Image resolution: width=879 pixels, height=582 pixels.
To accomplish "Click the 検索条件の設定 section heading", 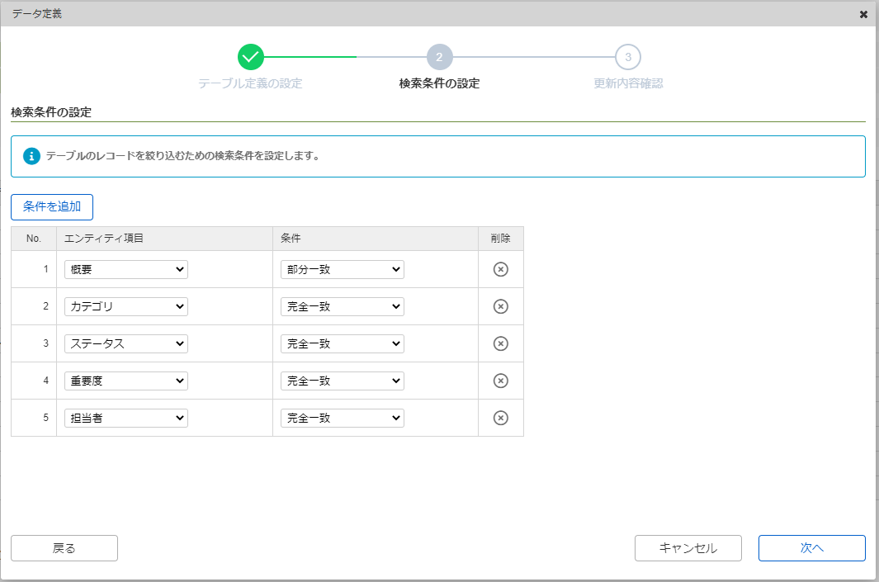I will [51, 112].
